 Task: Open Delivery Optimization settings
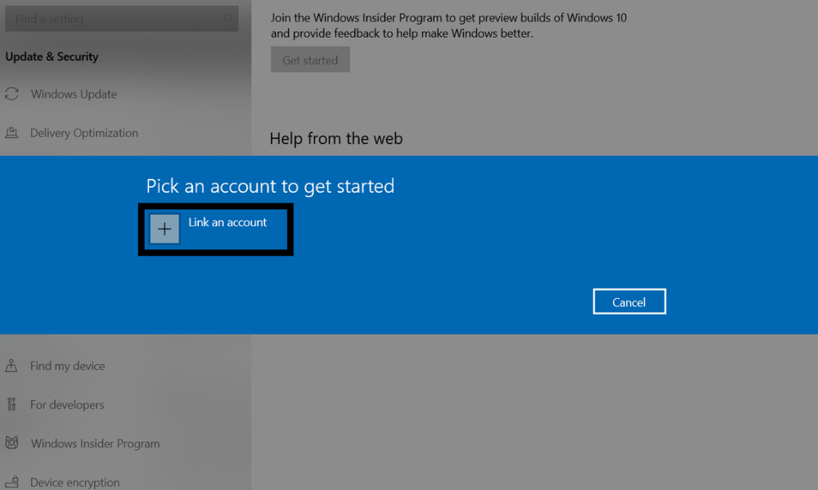pyautogui.click(x=84, y=132)
